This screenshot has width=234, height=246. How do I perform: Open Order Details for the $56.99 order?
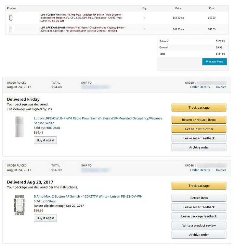coord(200,170)
